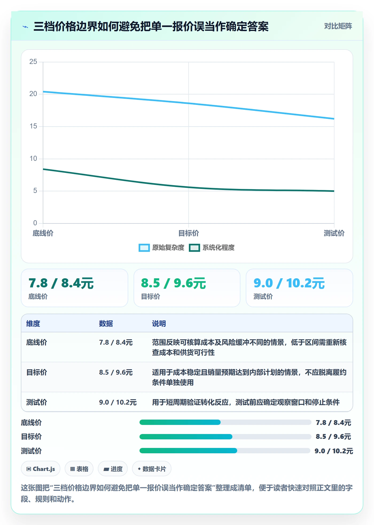Click the 说明 column header
Viewport: 374px width, 525px height.
click(x=159, y=324)
